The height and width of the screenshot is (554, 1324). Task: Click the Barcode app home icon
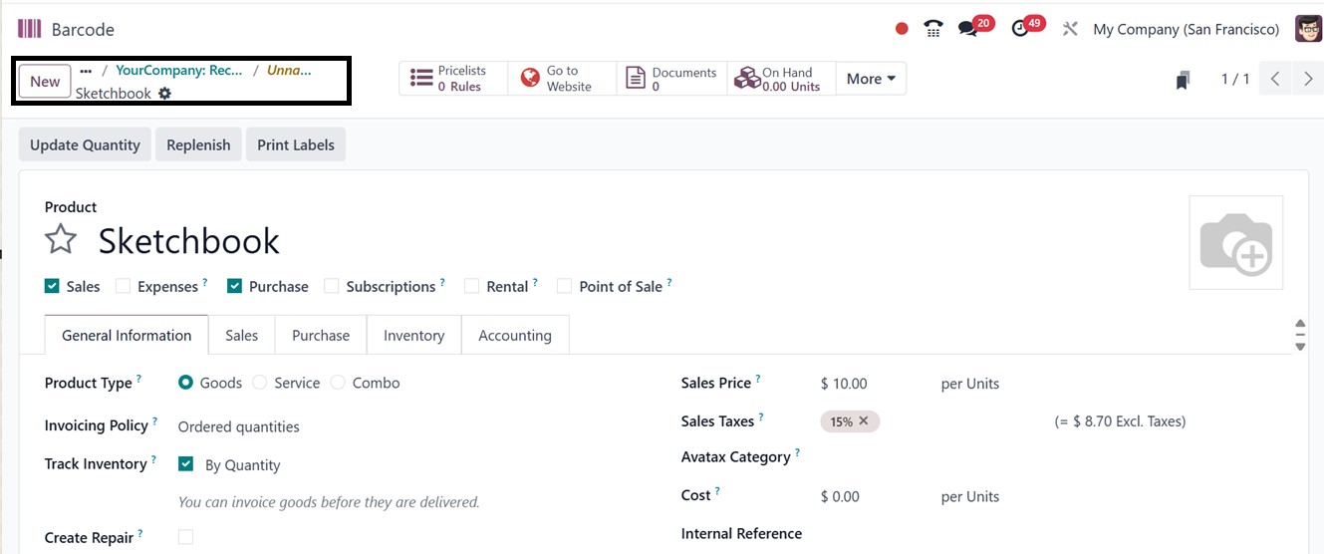(29, 29)
